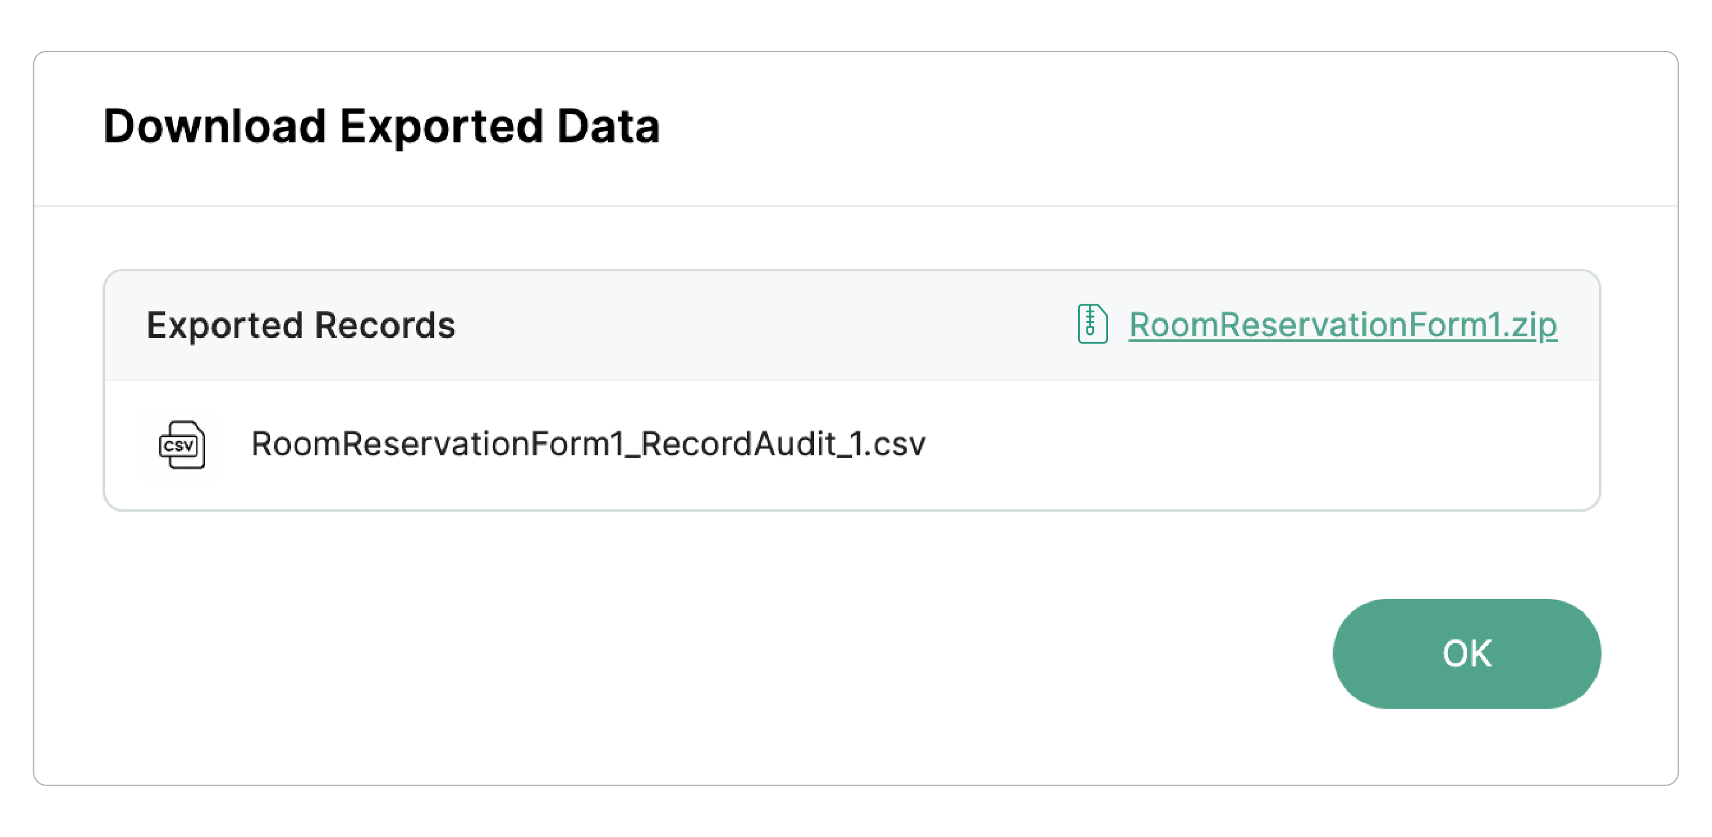The height and width of the screenshot is (837, 1712).
Task: Select the RoomReservationForm1_RecordAudit_1.csv file name
Action: pos(587,444)
